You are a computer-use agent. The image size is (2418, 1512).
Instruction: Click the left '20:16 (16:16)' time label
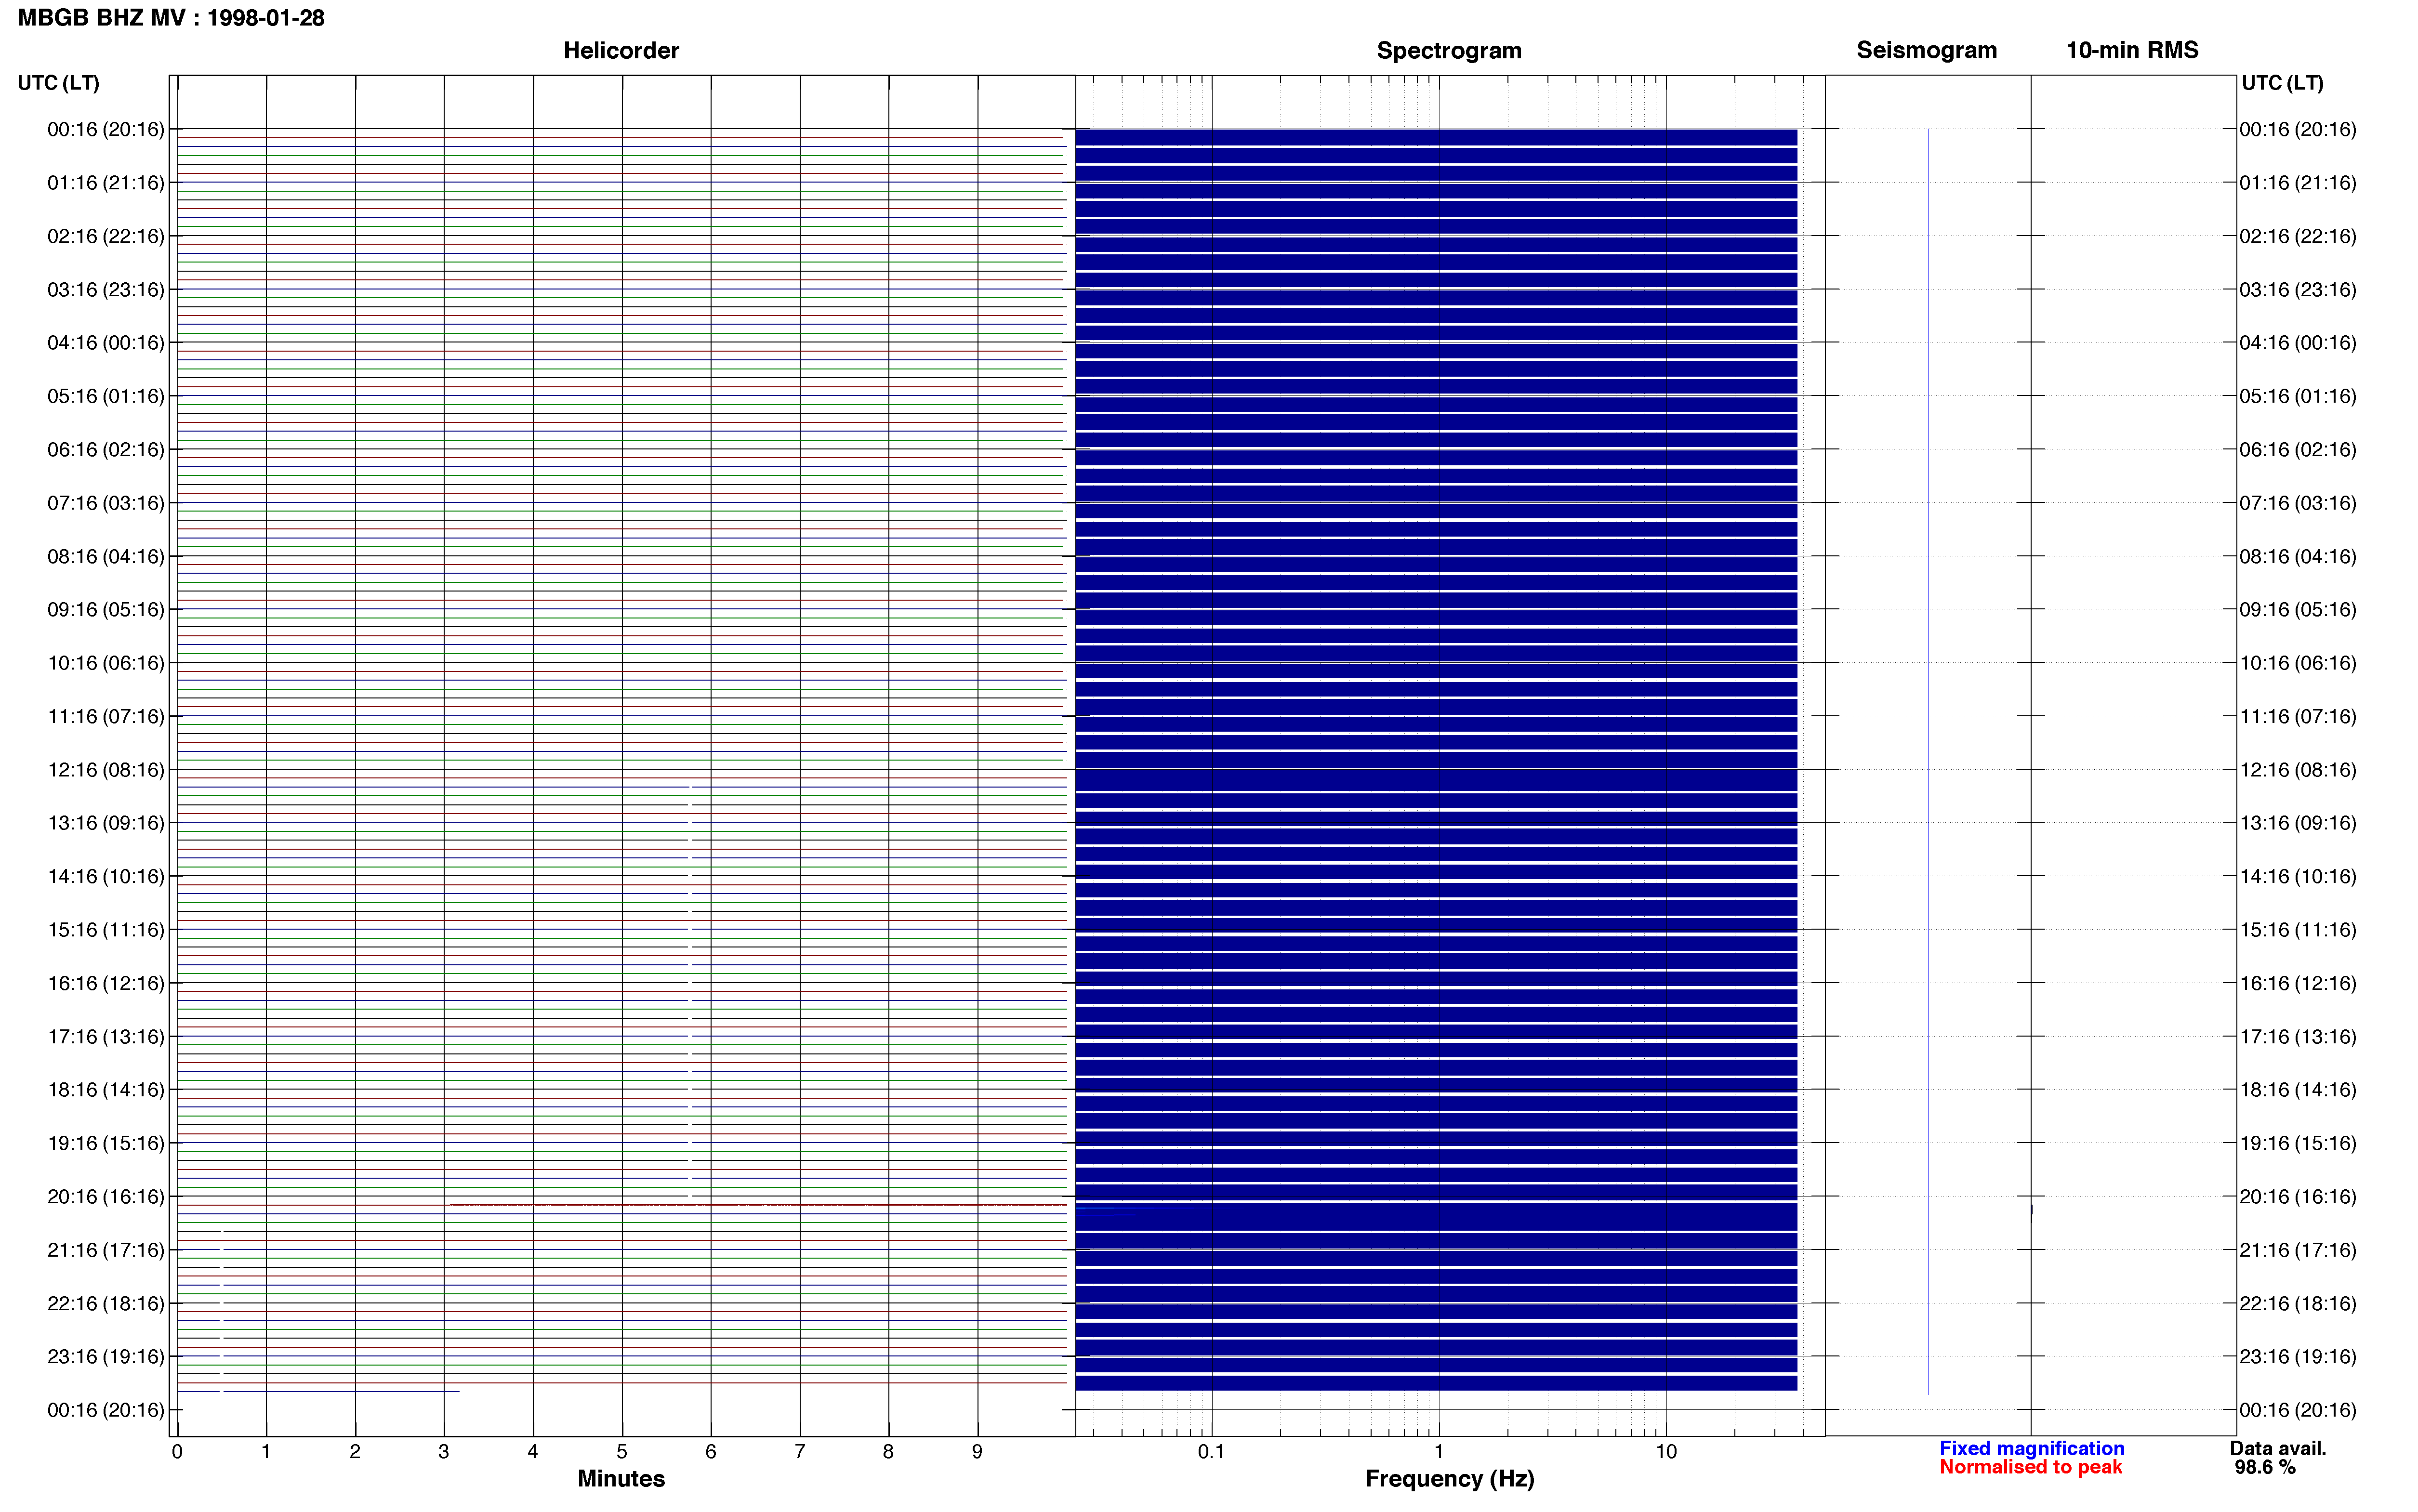coord(106,1196)
